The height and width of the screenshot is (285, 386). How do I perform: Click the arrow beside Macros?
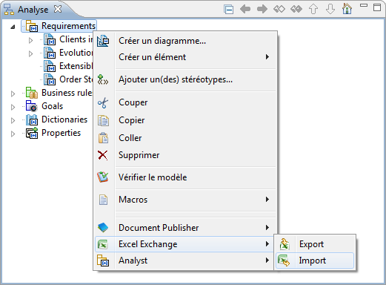(x=267, y=200)
